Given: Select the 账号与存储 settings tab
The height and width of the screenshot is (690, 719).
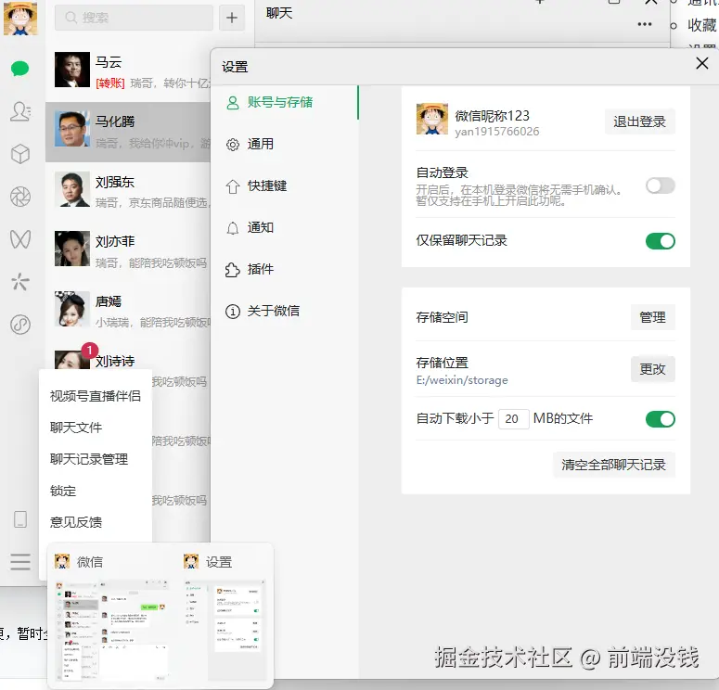Looking at the screenshot, I should point(284,102).
